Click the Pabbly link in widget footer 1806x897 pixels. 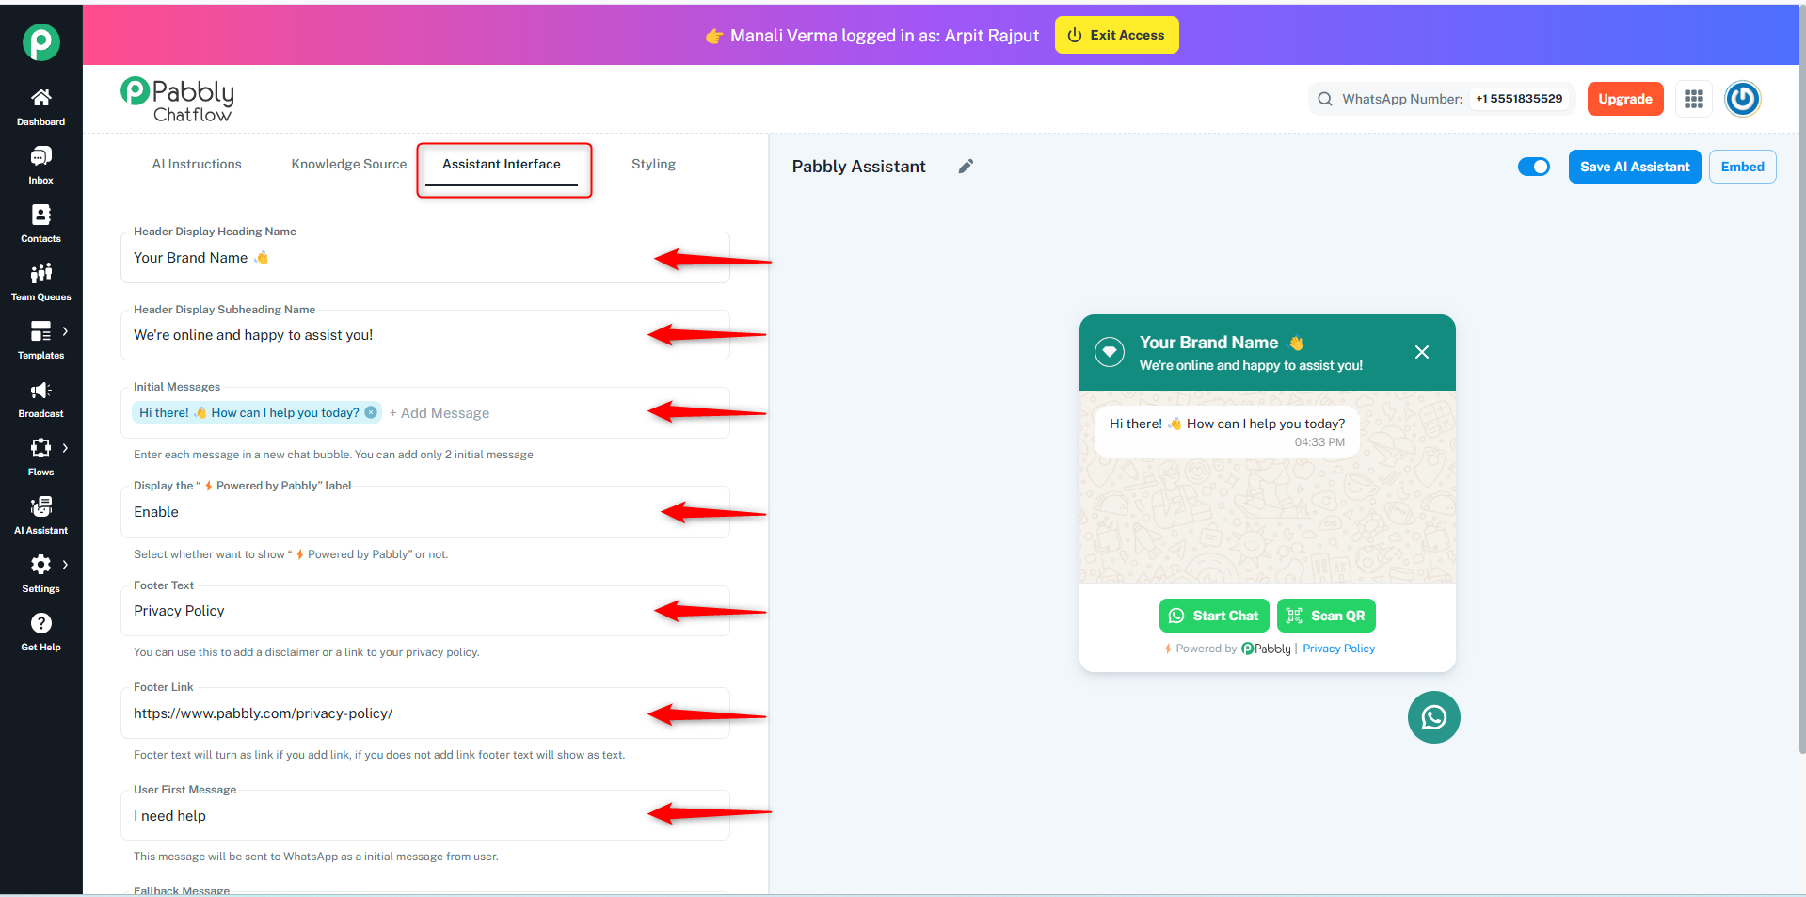[1266, 649]
